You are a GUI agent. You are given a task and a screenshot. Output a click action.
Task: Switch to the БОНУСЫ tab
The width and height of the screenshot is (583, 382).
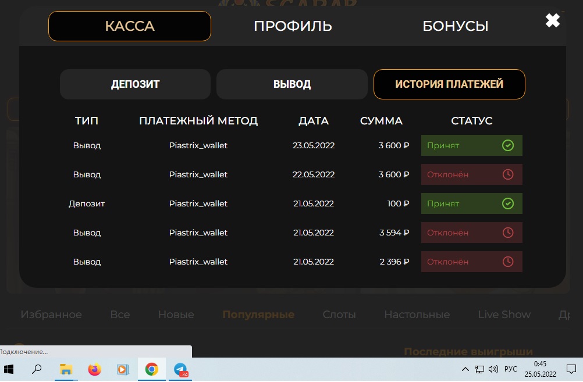click(x=456, y=26)
